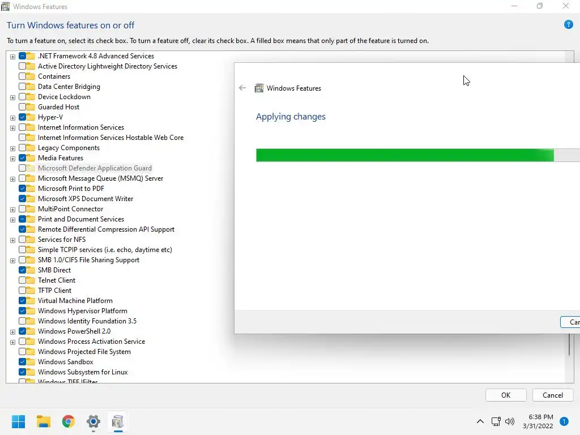Screen dimensions: 580x435
Task: Toggle Microsoft XPS Document Writer checkbox
Action: click(22, 199)
